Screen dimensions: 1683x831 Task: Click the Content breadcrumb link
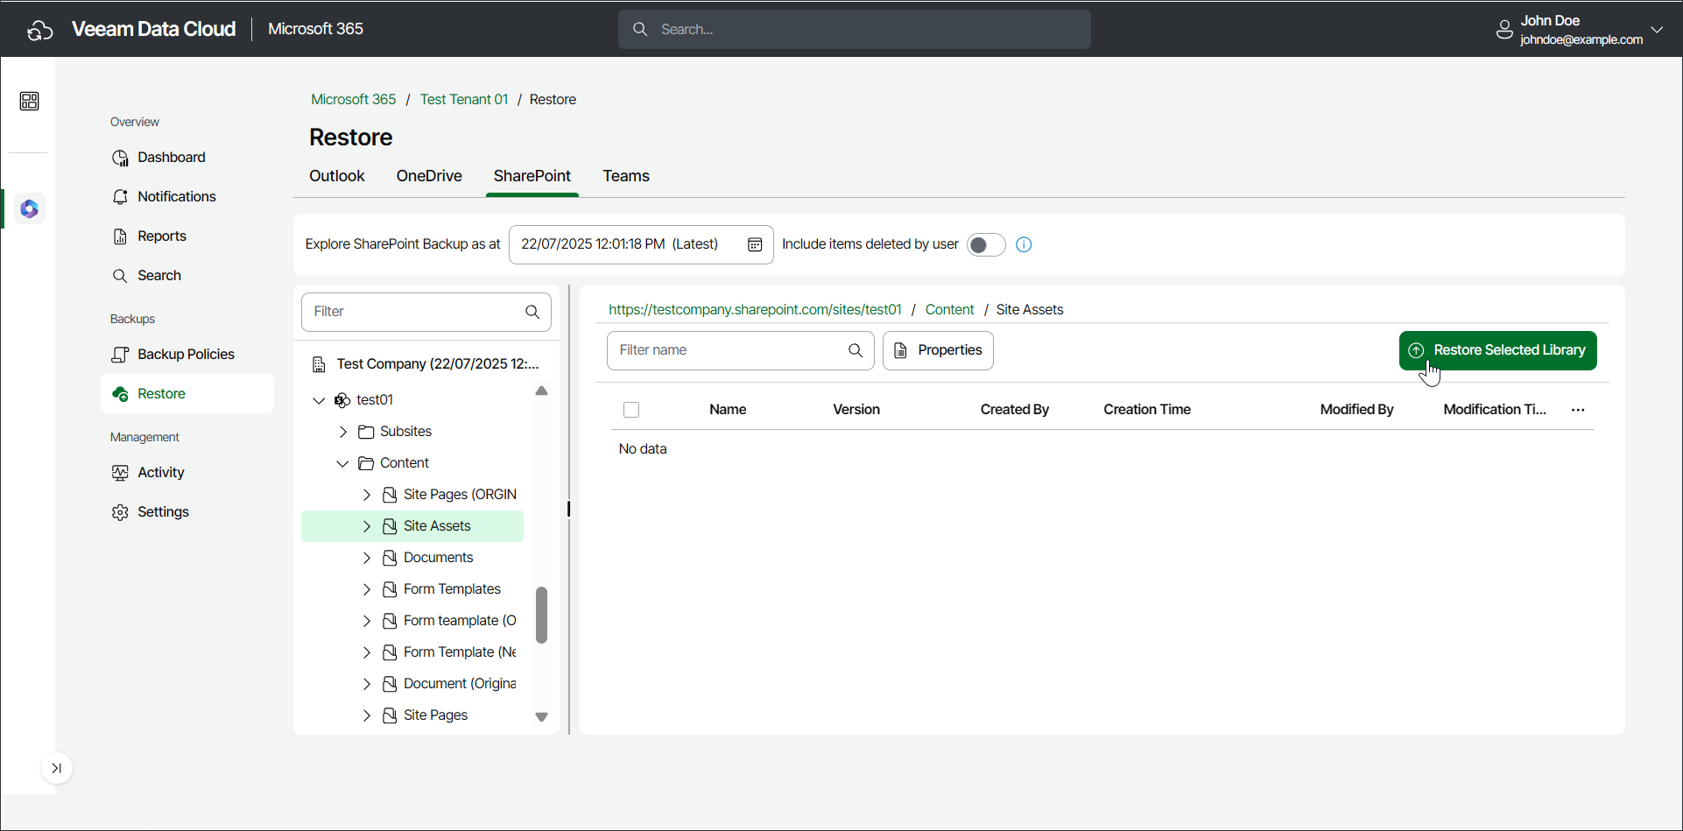point(949,310)
